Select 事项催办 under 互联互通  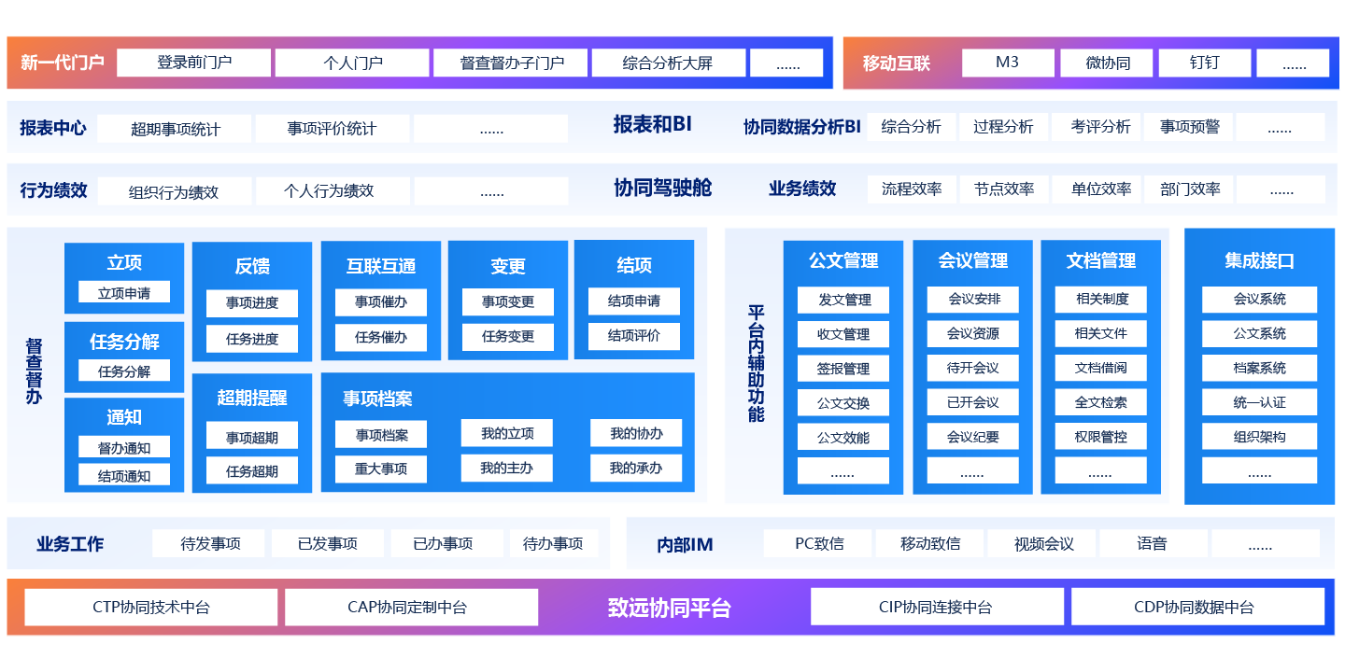(x=381, y=301)
